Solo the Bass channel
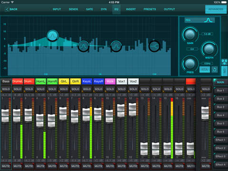 pos(6,89)
